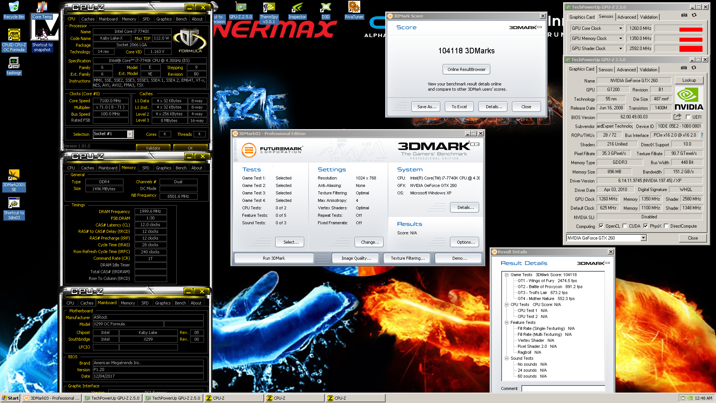Click Texture Filtering... button in 3DMark03
This screenshot has width=716, height=403.
408,258
